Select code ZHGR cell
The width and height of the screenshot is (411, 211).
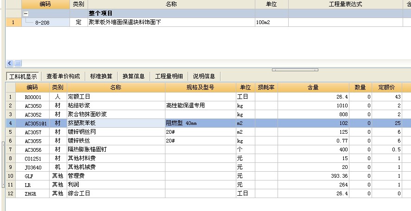32,193
